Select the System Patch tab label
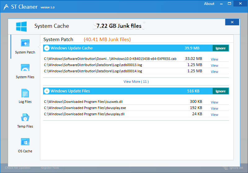The width and height of the screenshot is (248, 173). pos(25,52)
